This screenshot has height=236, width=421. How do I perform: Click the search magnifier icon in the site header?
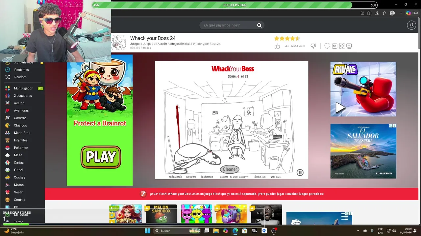tap(259, 25)
